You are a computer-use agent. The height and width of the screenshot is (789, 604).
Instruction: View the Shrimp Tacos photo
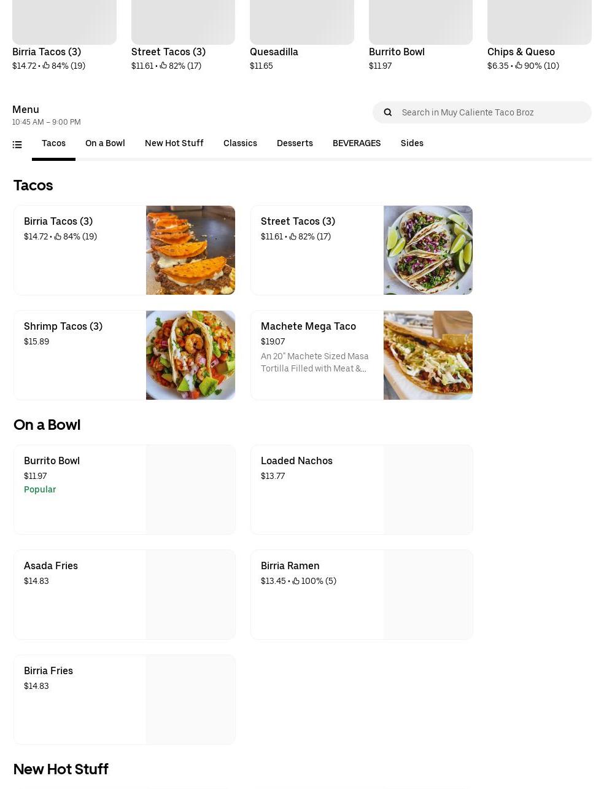tap(190, 355)
